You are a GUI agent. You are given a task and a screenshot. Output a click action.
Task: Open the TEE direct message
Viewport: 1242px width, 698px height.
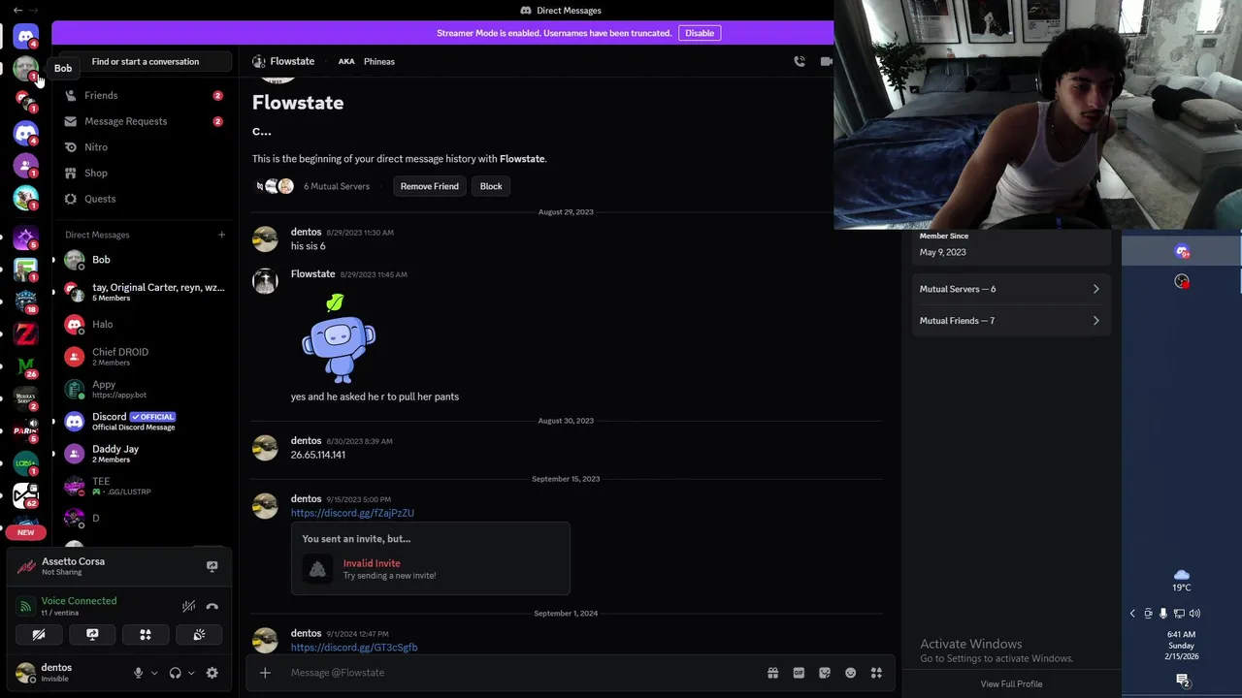[x=144, y=486]
